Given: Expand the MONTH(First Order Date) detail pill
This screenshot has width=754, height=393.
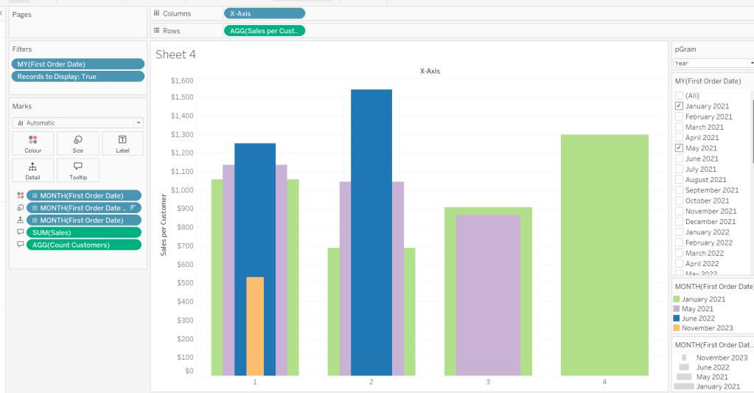Looking at the screenshot, I should pyautogui.click(x=34, y=220).
